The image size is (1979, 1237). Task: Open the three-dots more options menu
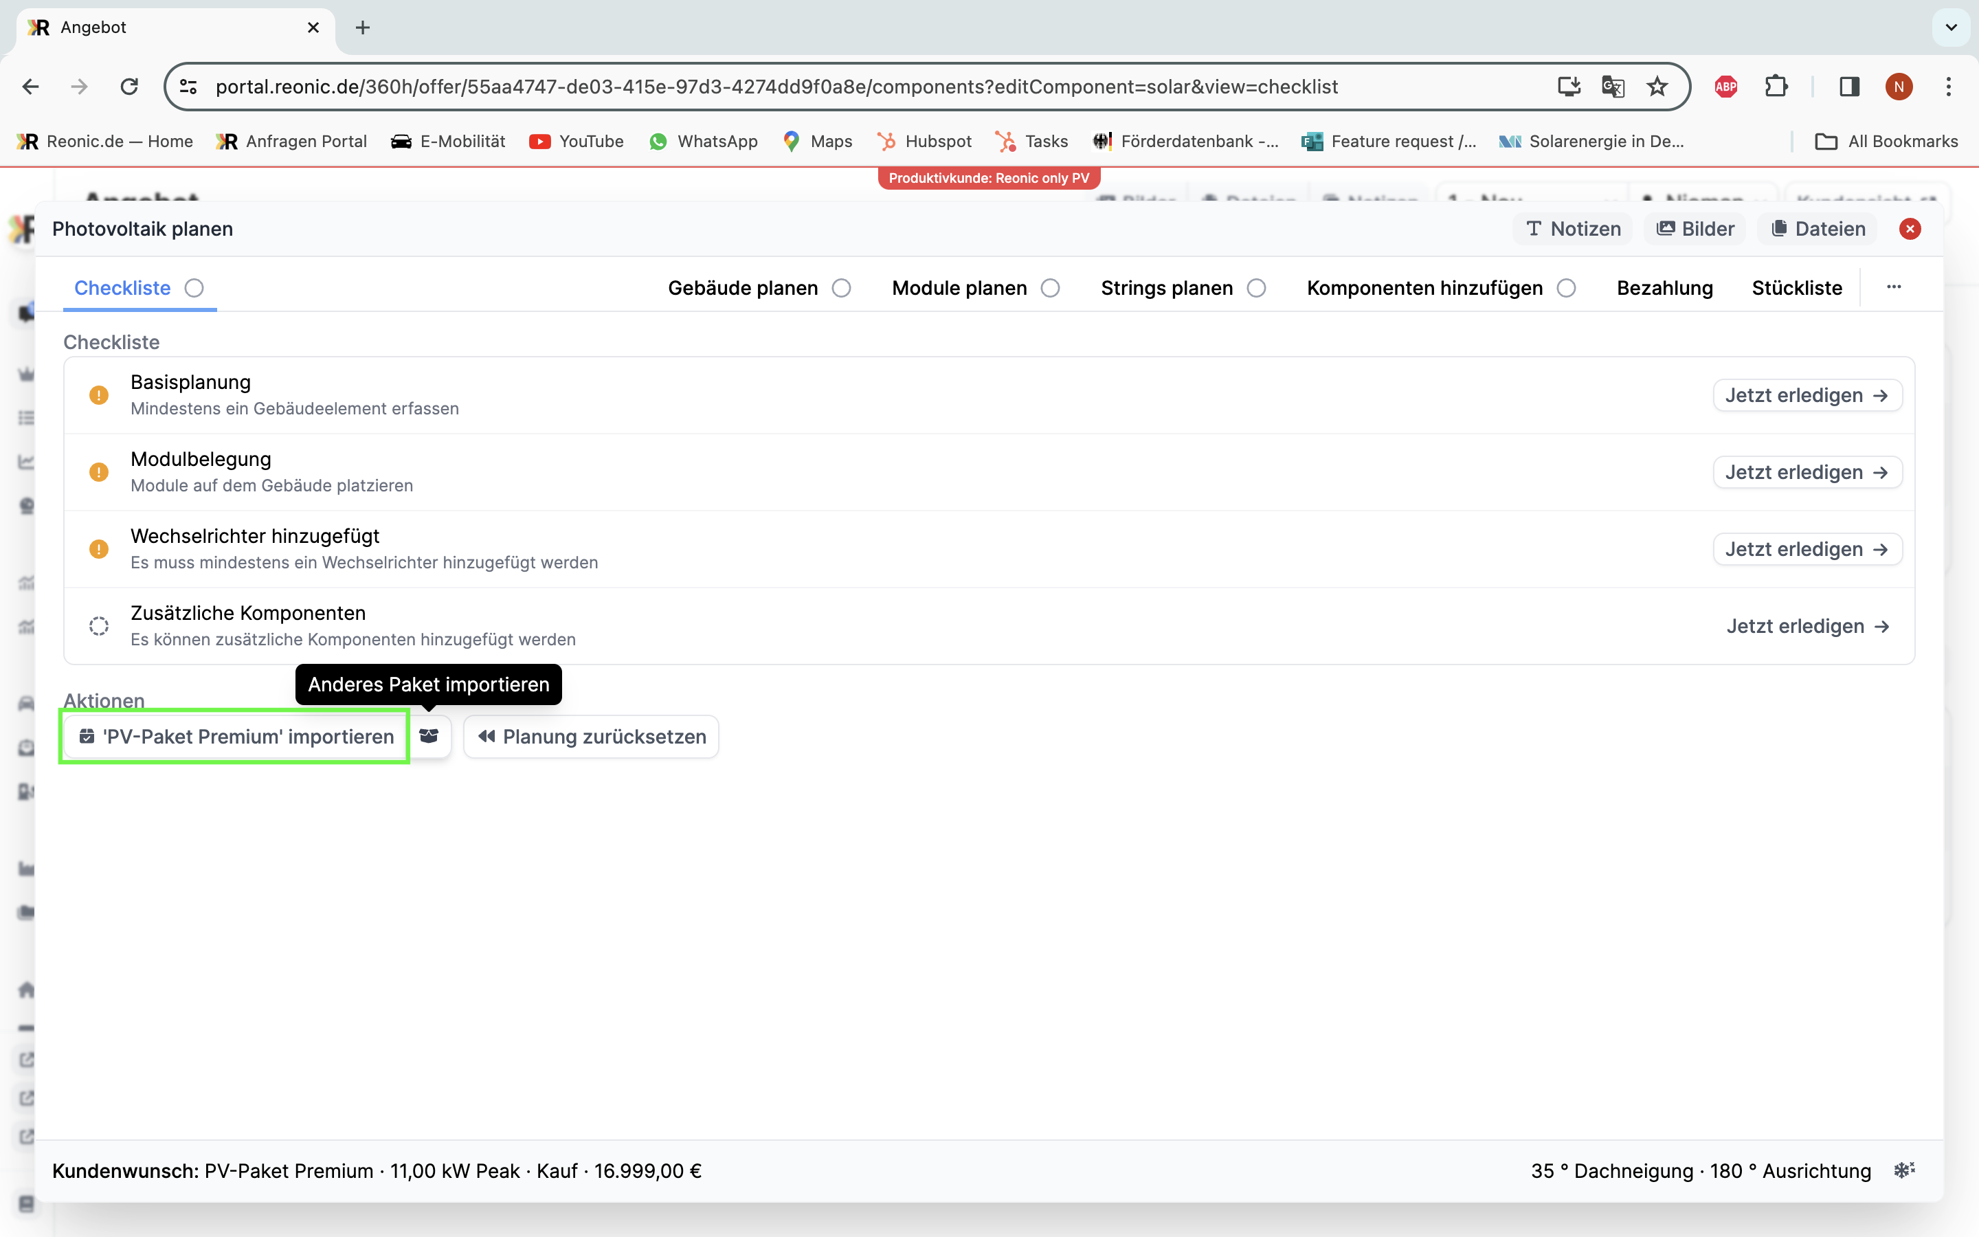(x=1894, y=287)
